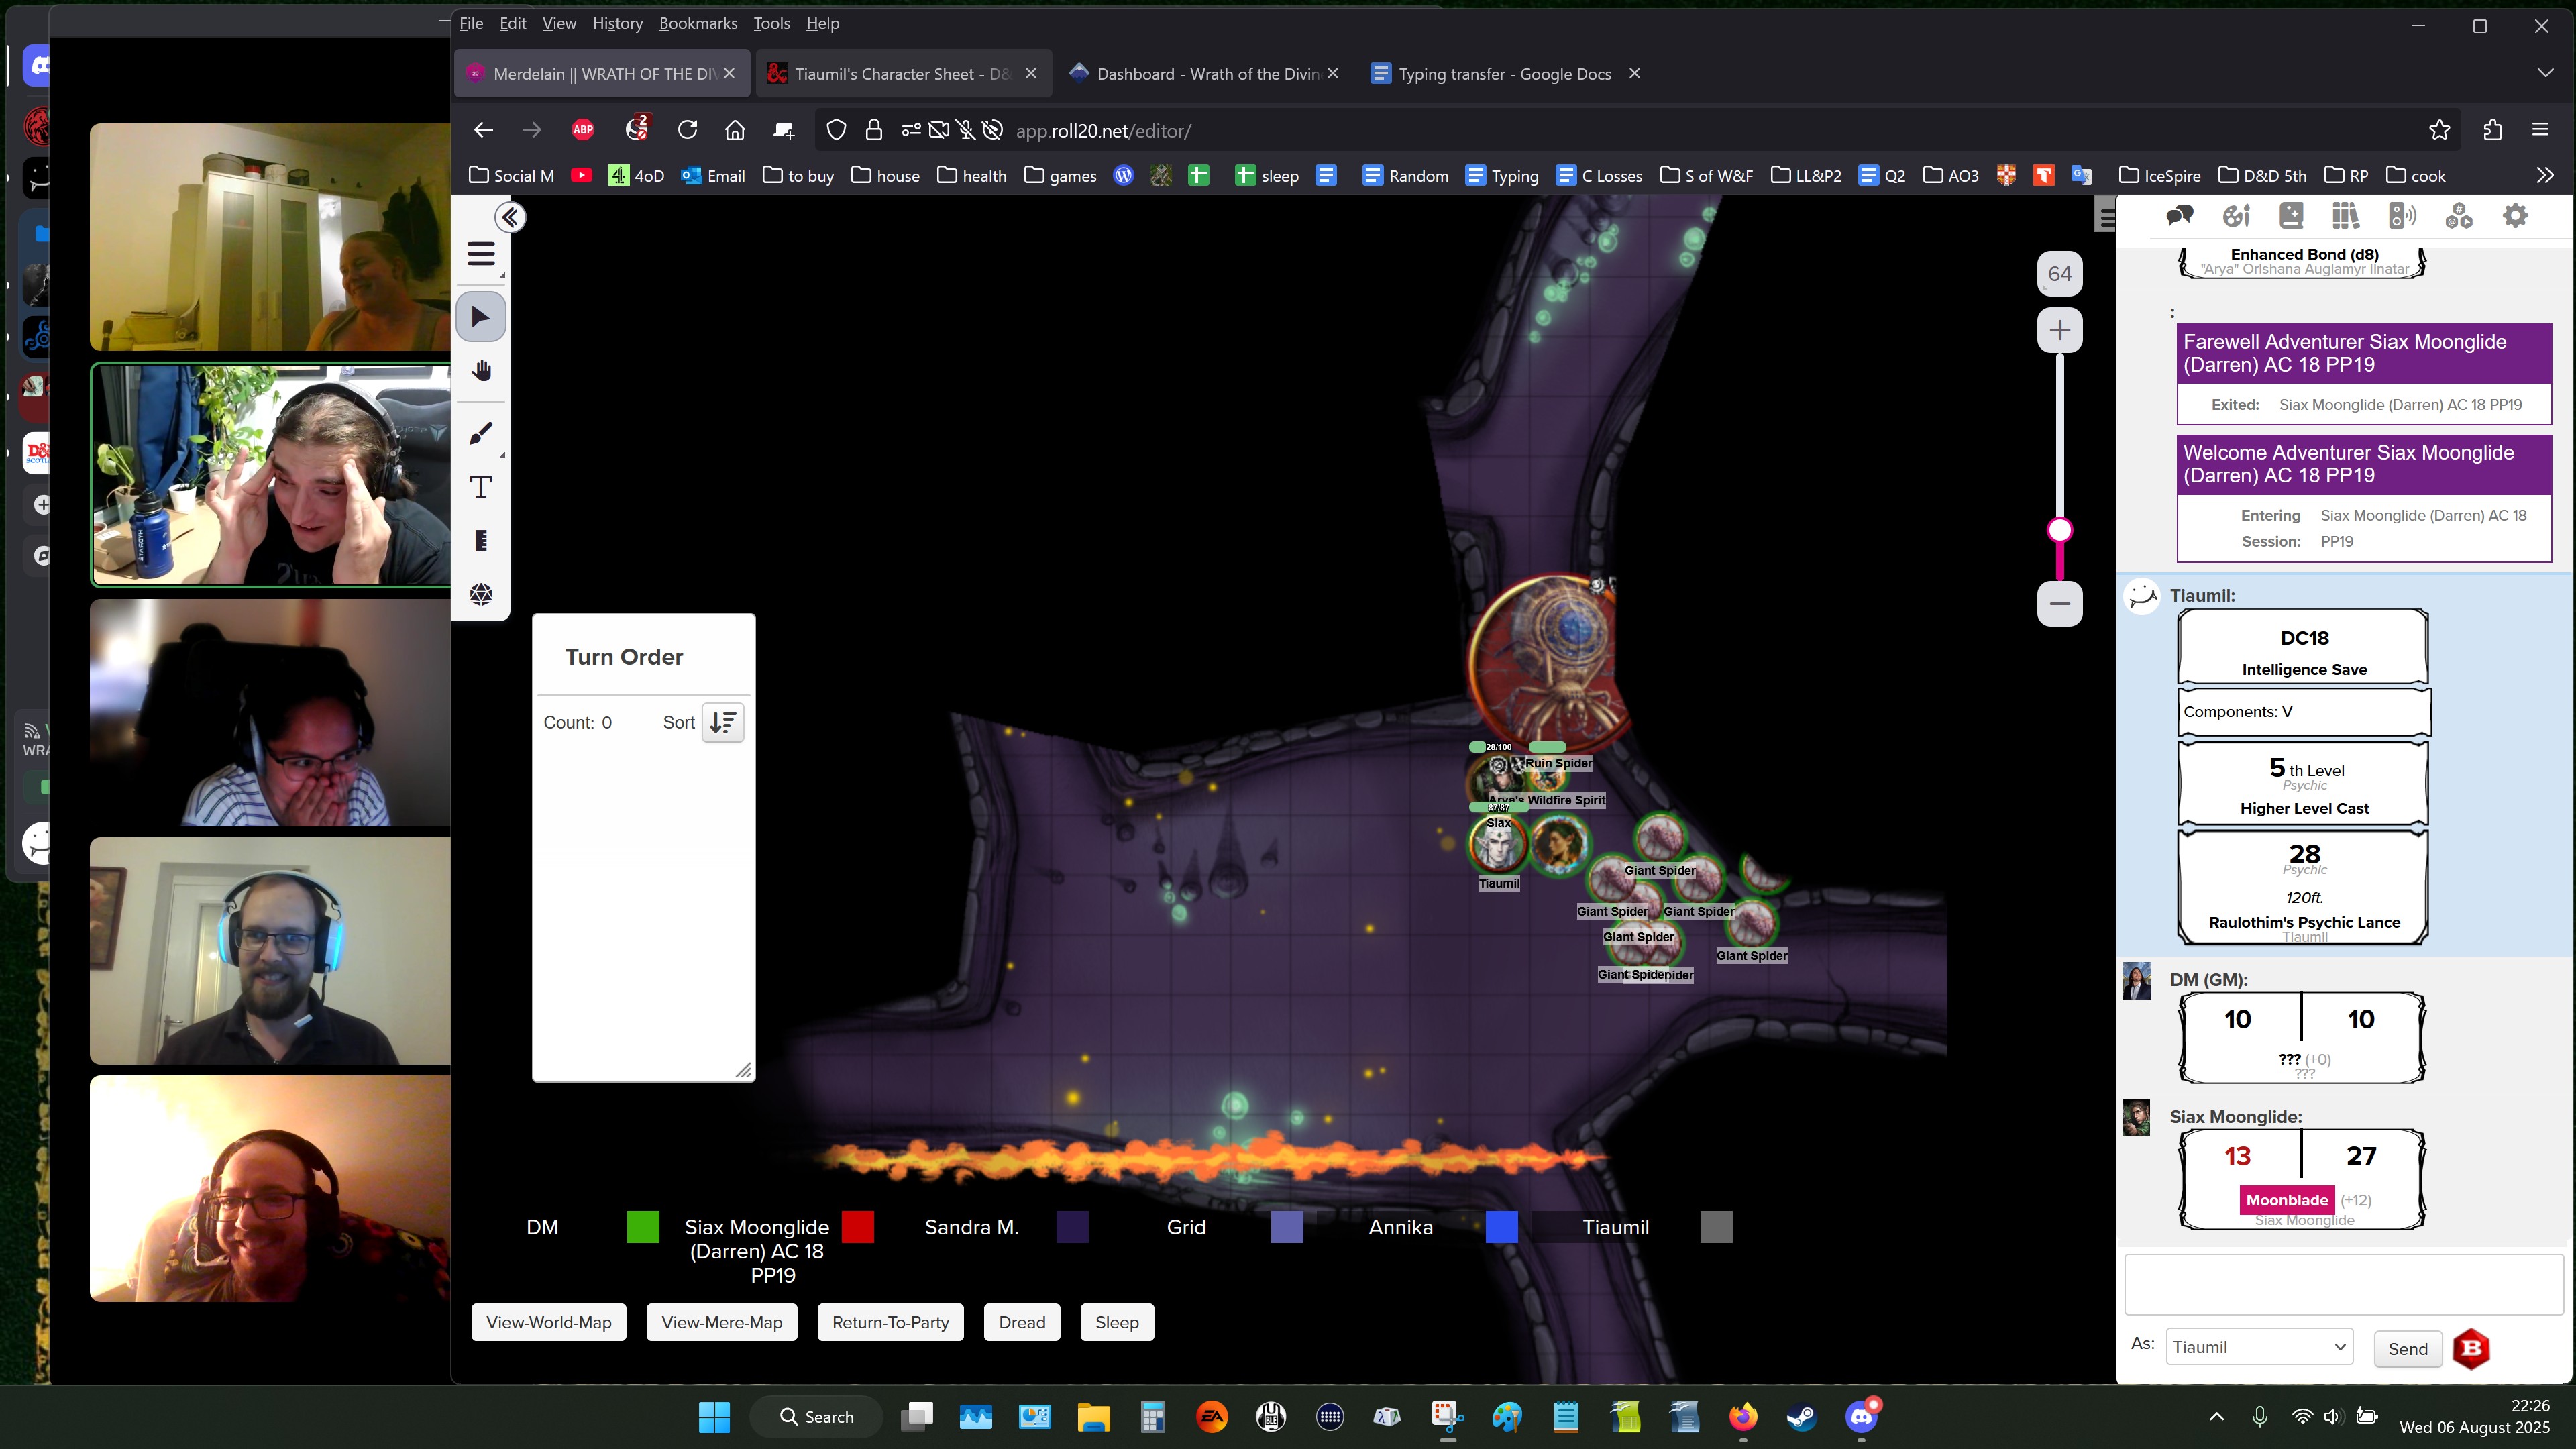Screen dimensions: 2576x1449
Task: Open the Jukebox audio tab
Action: (x=2402, y=215)
